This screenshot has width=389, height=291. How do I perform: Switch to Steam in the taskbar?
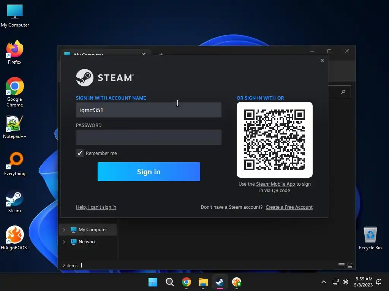[x=220, y=282]
